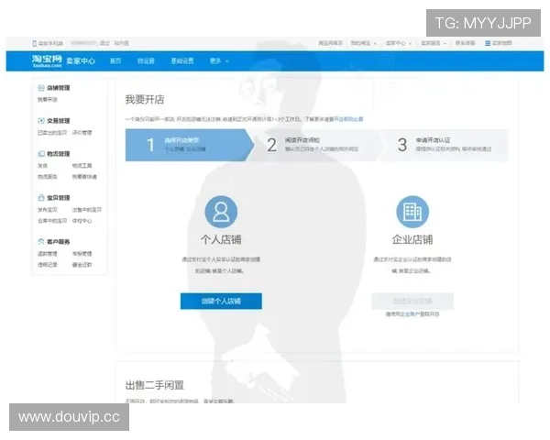Click the 企业店铺 title text
The height and width of the screenshot is (440, 550).
click(412, 239)
